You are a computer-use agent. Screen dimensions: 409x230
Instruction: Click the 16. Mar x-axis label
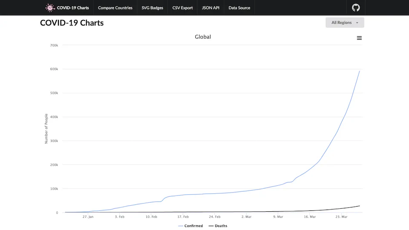[310, 217]
